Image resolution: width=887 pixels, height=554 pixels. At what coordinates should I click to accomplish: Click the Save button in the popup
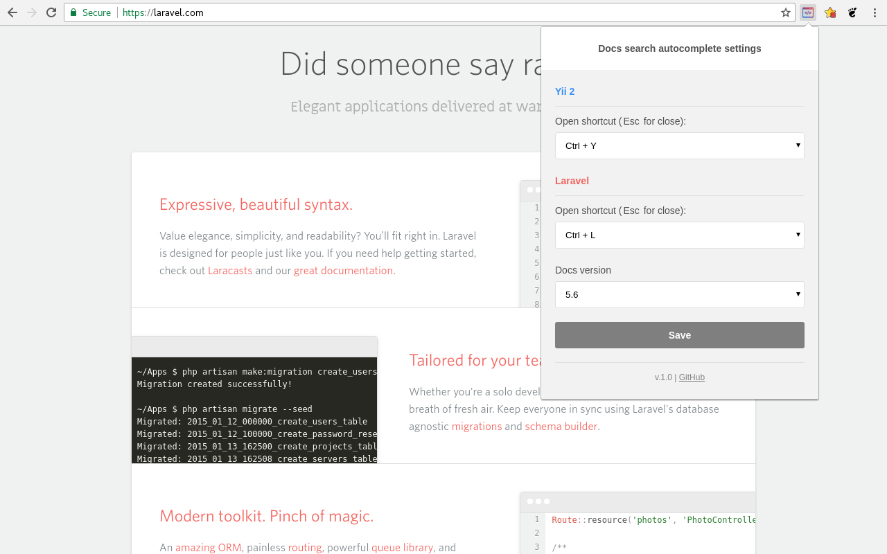click(x=679, y=334)
